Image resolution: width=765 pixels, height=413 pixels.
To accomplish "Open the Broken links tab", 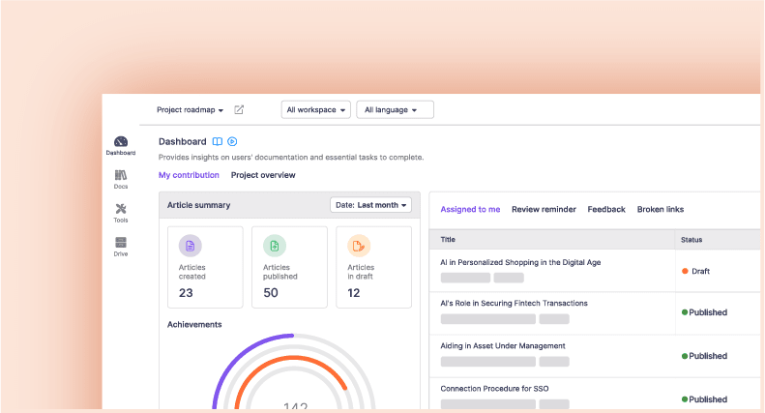I will (661, 209).
